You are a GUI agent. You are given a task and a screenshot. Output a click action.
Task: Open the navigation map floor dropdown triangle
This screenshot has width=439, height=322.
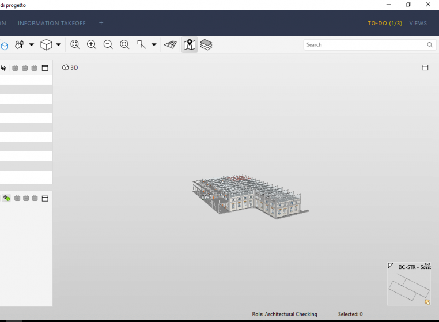click(391, 266)
